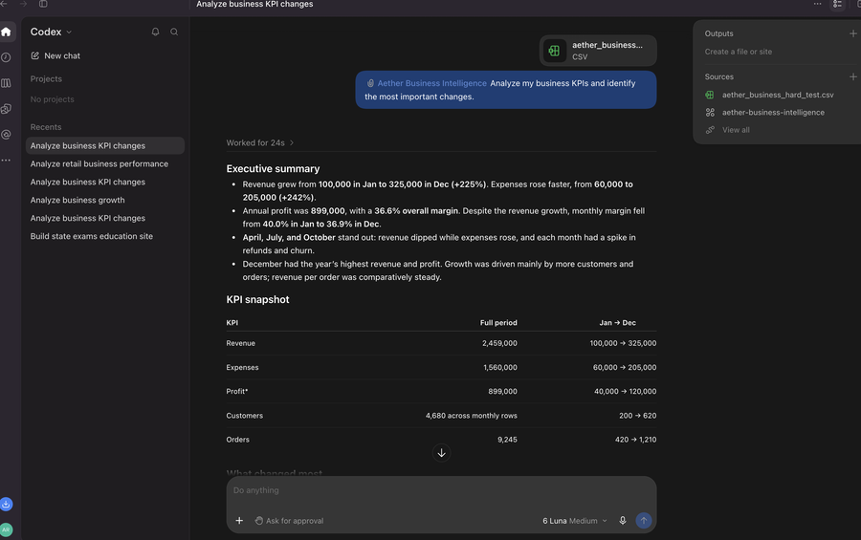Open the Luna Medium model dropdown
This screenshot has width=861, height=540.
[x=574, y=521]
